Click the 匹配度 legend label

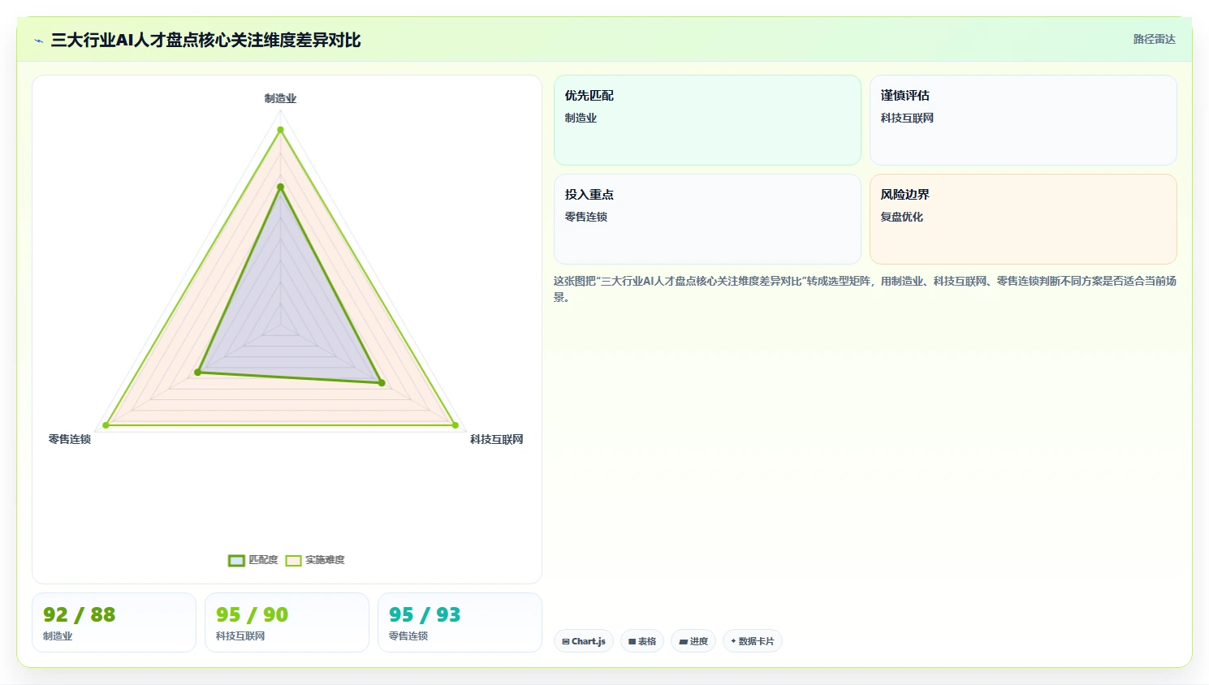pos(263,560)
